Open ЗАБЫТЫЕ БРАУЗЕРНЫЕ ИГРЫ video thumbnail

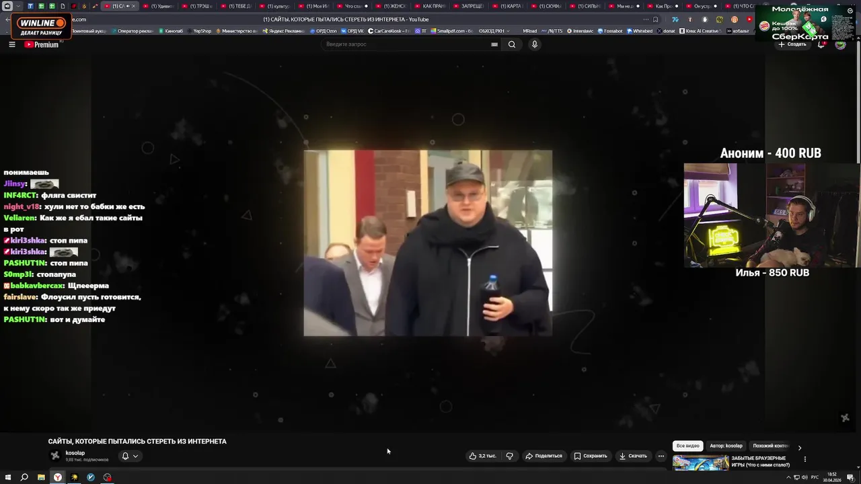tap(700, 462)
